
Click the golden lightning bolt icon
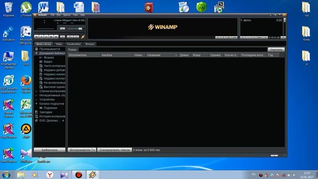pyautogui.click(x=83, y=37)
